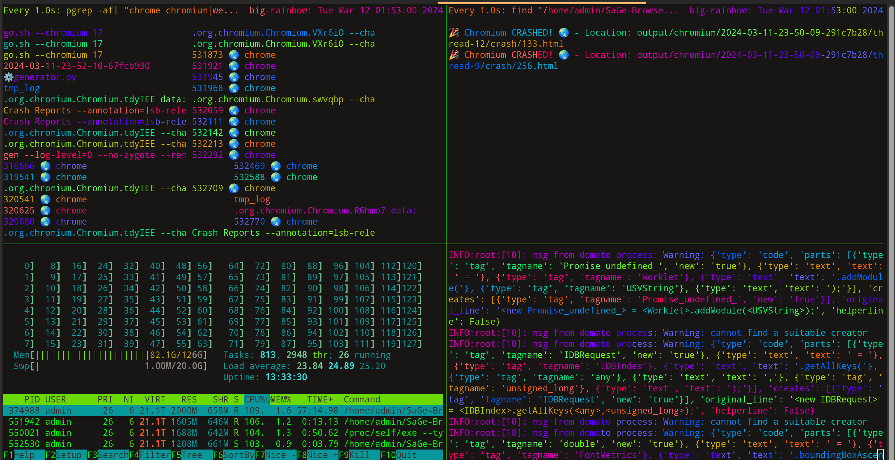This screenshot has width=895, height=460.
Task: Click globe icon next to PID 320625
Action: coord(45,211)
